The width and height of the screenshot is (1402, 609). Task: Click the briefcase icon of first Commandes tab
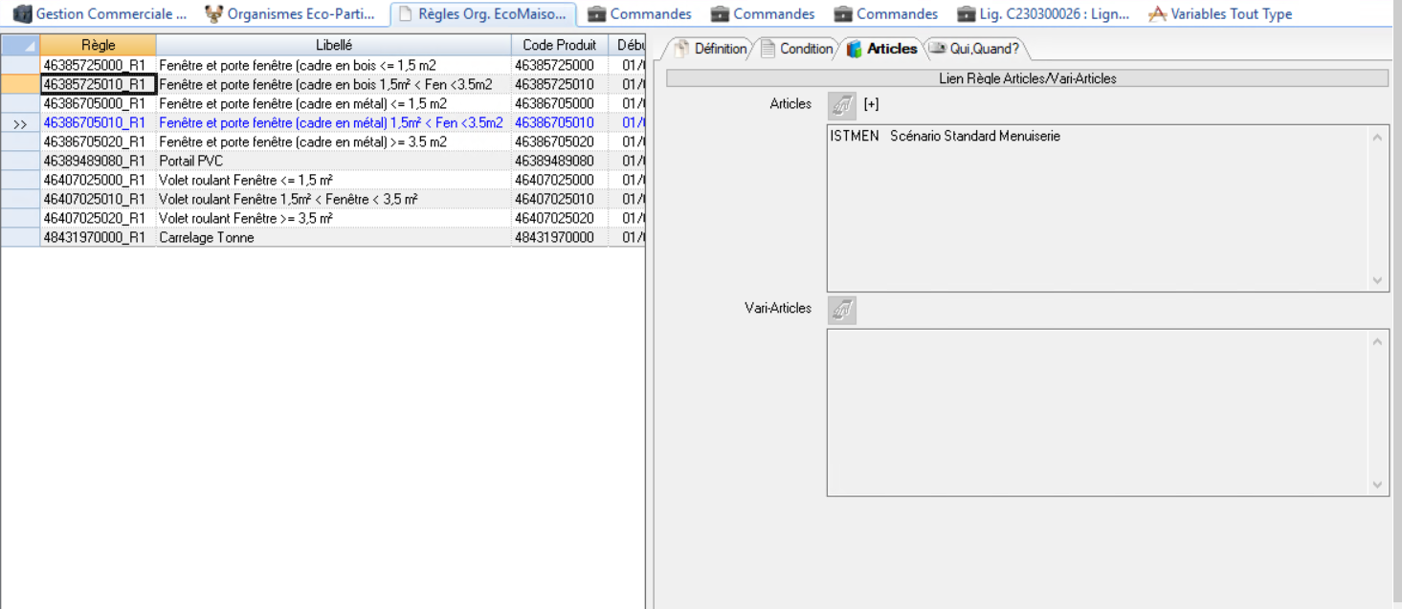click(x=596, y=14)
